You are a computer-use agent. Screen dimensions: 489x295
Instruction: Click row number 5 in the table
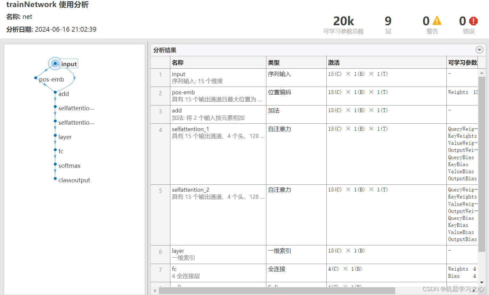(160, 190)
